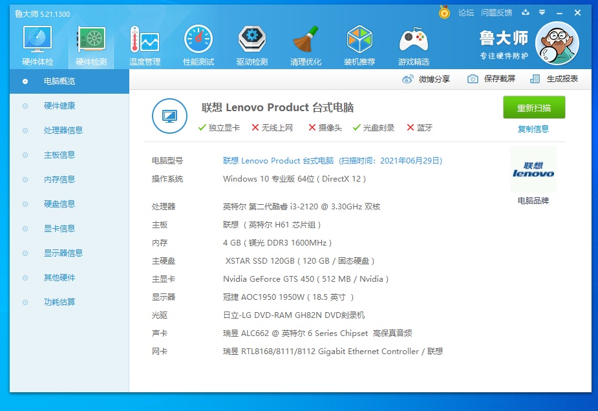Screen dimensions: 598x411
Task: Click the desktop computer circle icon
Action: pos(169,116)
